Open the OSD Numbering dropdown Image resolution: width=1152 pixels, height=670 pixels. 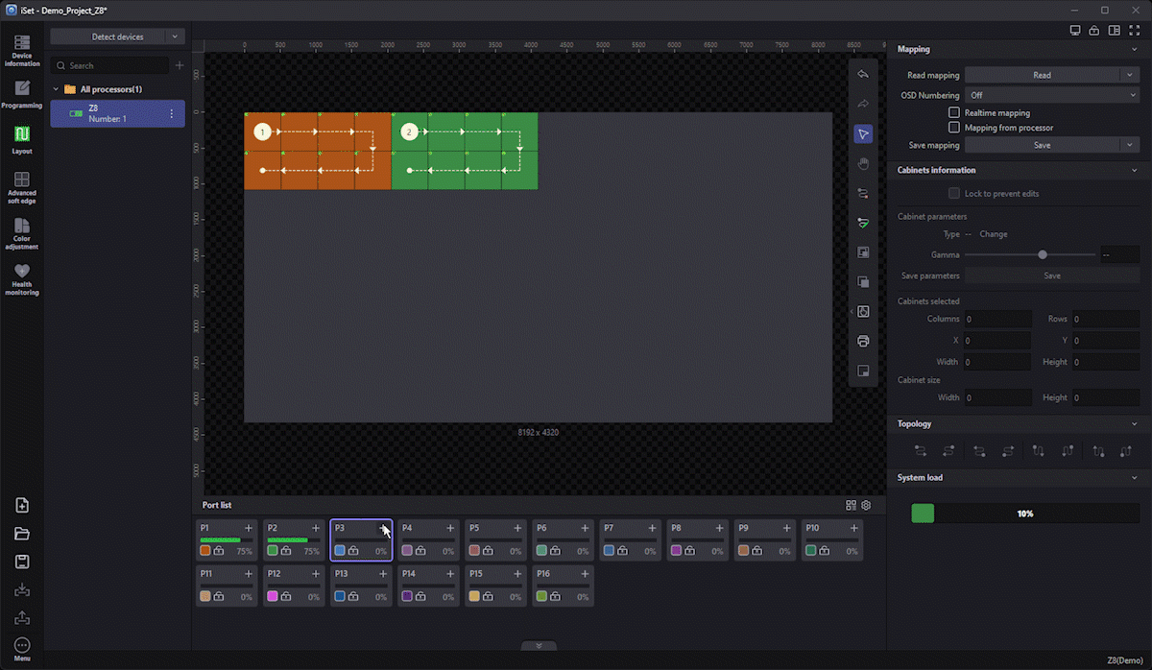(1051, 95)
